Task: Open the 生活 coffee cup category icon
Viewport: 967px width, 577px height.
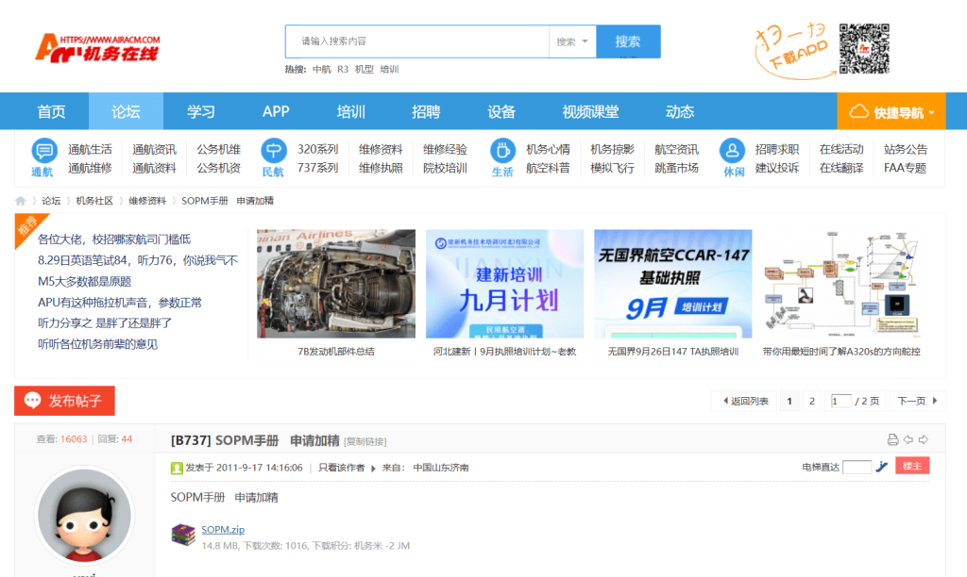Action: (502, 151)
